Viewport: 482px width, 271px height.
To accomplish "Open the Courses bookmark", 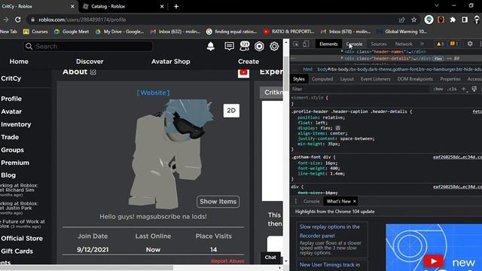I will (35, 32).
